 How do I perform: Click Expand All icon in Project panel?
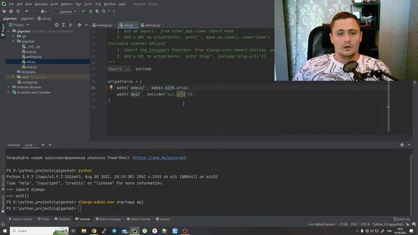[63, 25]
